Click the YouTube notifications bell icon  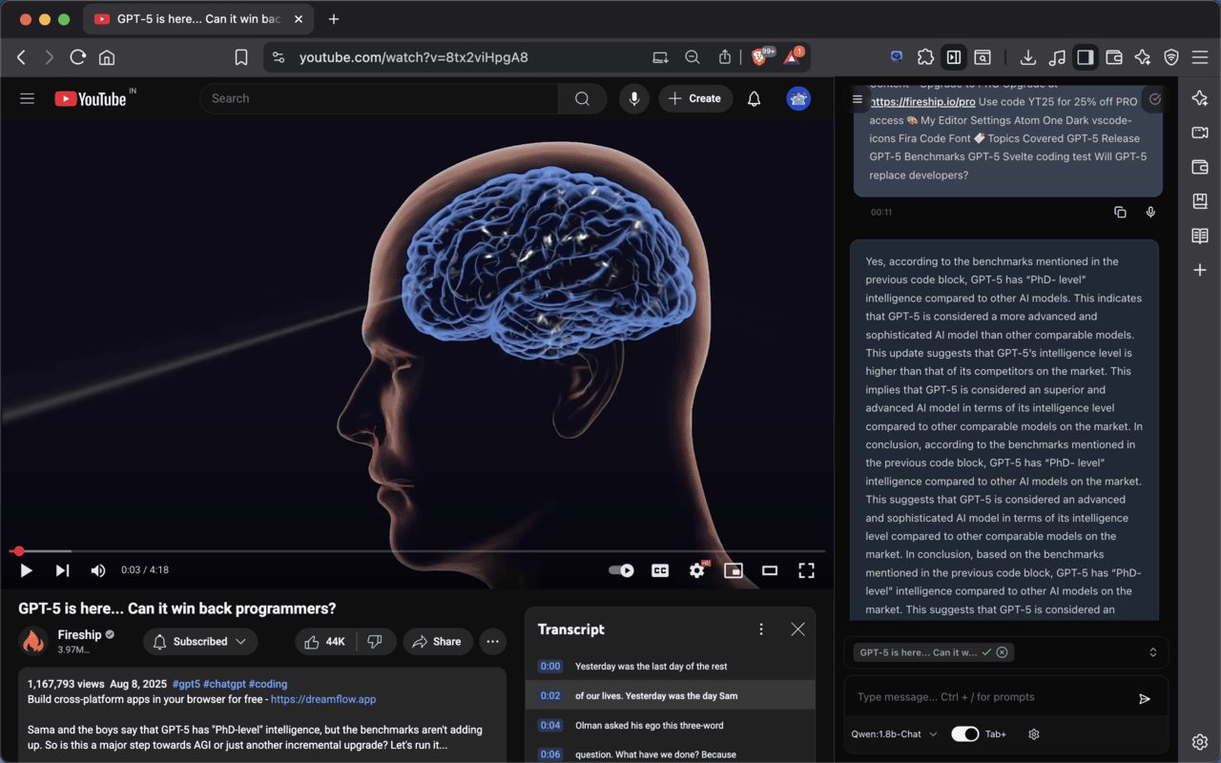click(x=754, y=98)
